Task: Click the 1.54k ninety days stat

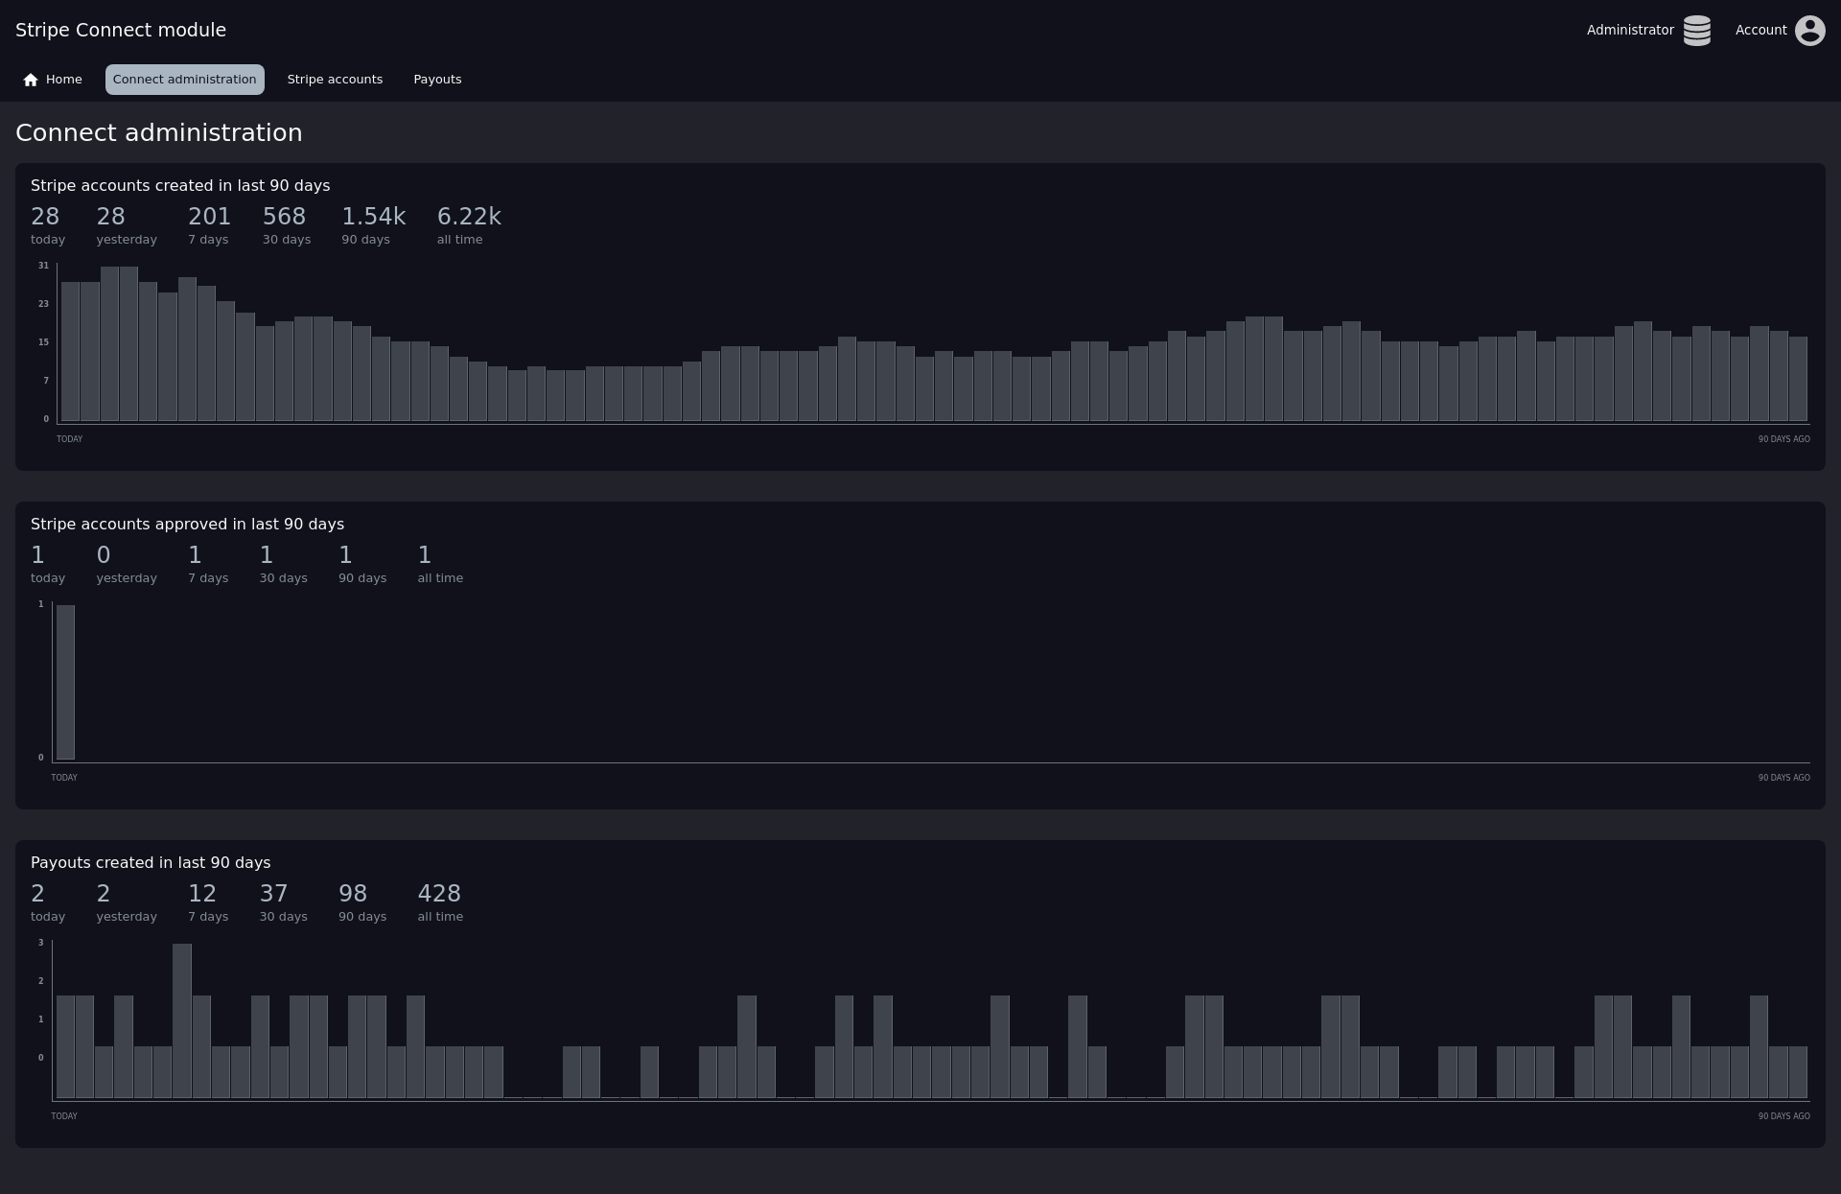Action: [x=373, y=217]
